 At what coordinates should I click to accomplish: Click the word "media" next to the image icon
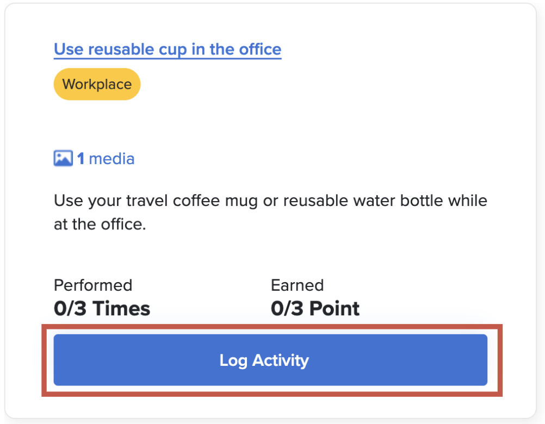pos(112,159)
